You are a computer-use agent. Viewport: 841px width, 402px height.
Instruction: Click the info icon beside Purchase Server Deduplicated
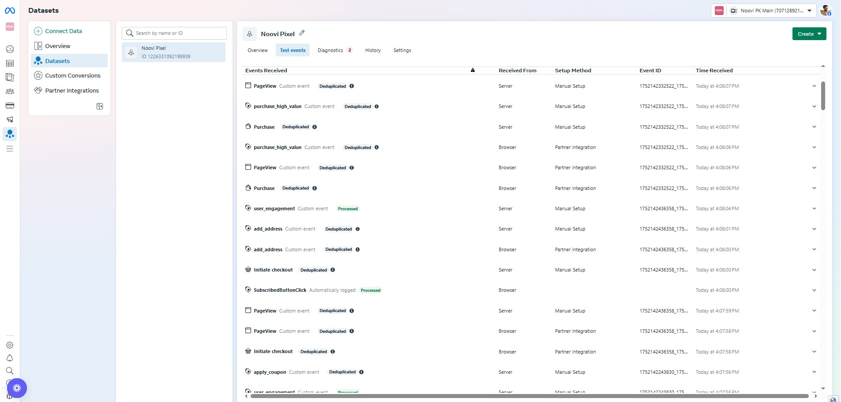[x=315, y=127]
